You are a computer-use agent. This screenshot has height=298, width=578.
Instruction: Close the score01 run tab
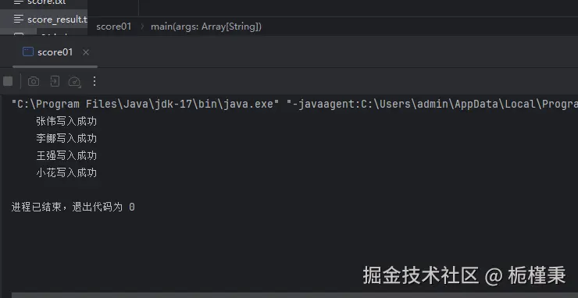pyautogui.click(x=86, y=53)
